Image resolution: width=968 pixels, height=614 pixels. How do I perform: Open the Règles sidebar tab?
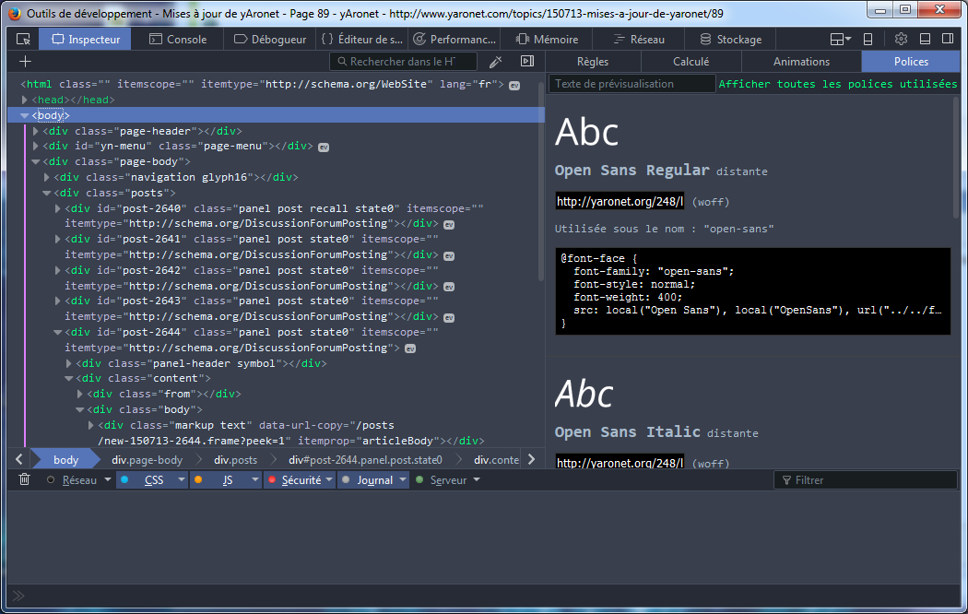point(592,62)
